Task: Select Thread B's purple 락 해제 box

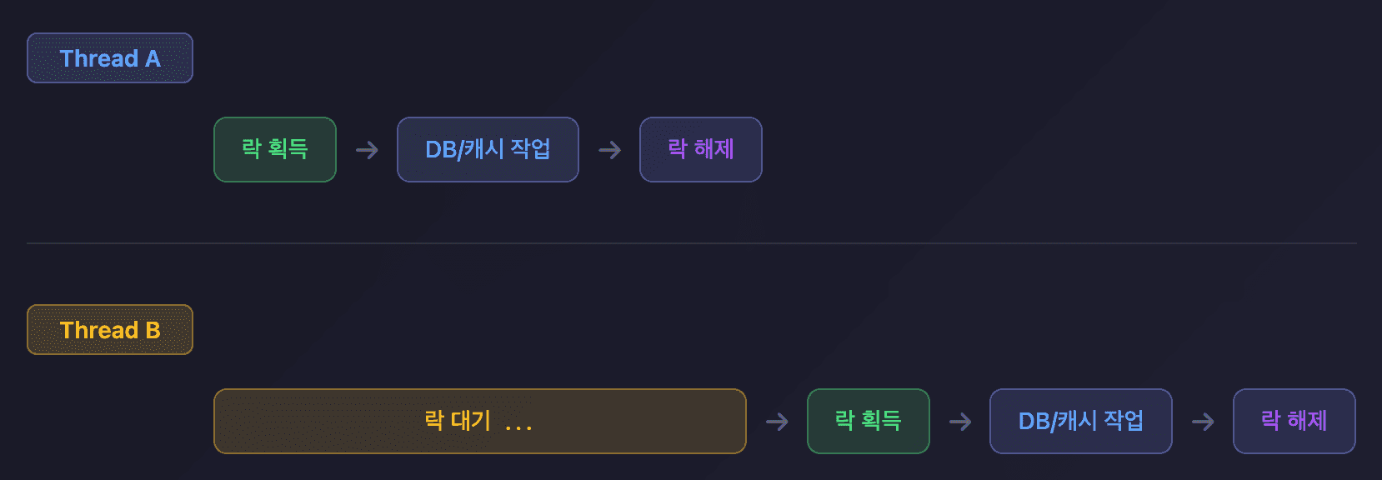Action: (x=1294, y=421)
